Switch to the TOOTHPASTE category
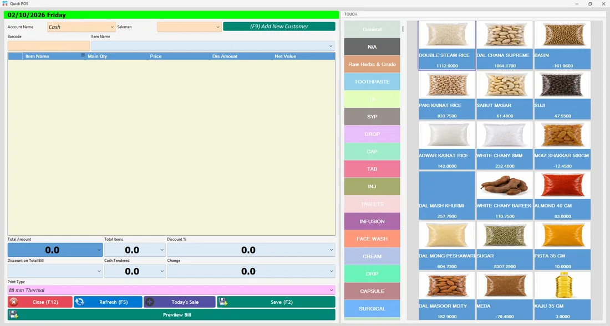The width and height of the screenshot is (610, 326). [x=372, y=82]
